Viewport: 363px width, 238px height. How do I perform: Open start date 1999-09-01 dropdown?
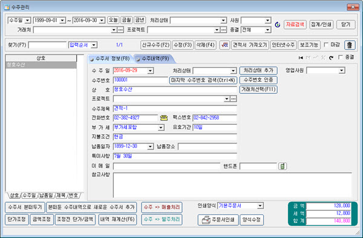(62, 21)
